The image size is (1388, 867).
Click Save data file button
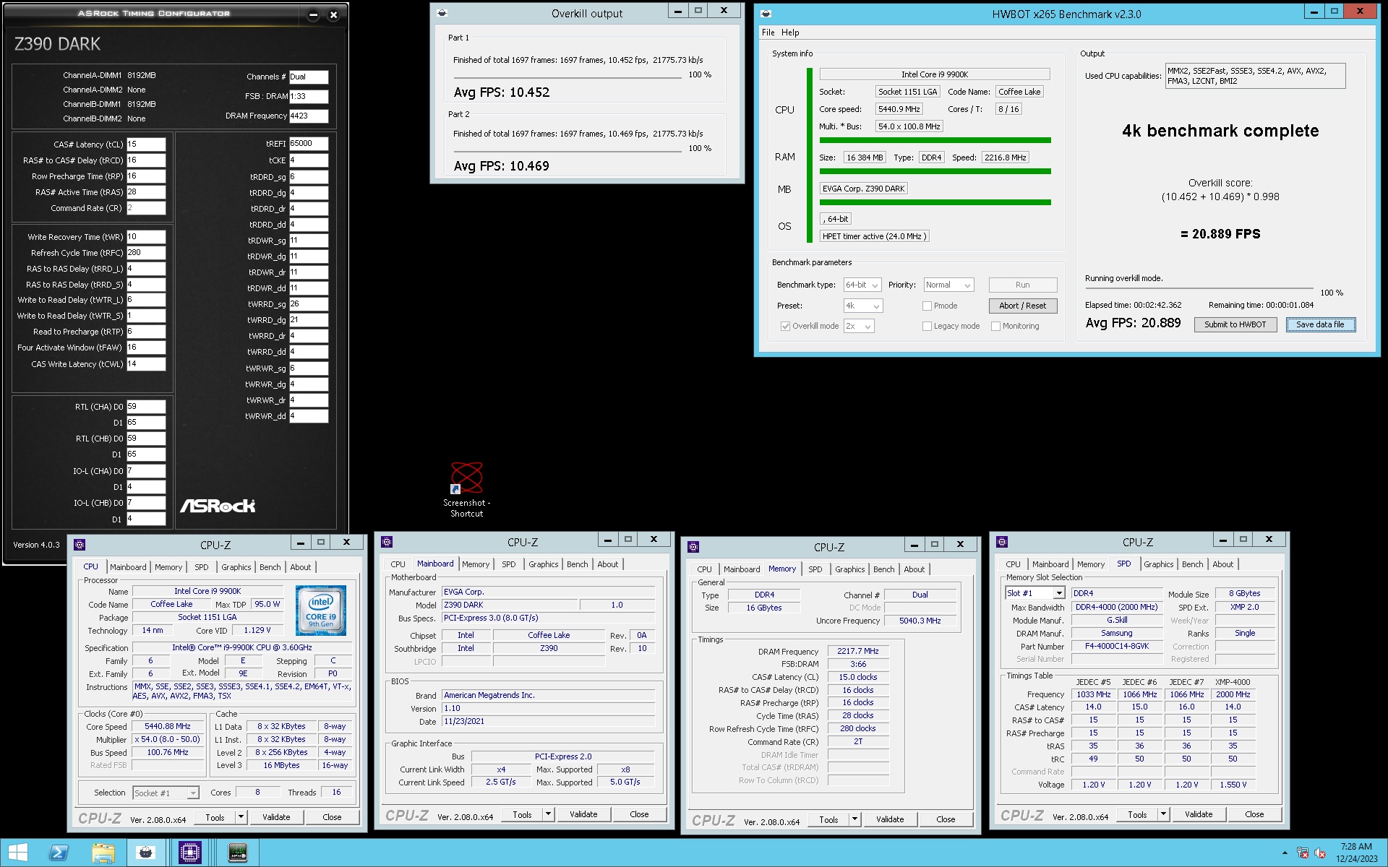click(1320, 324)
